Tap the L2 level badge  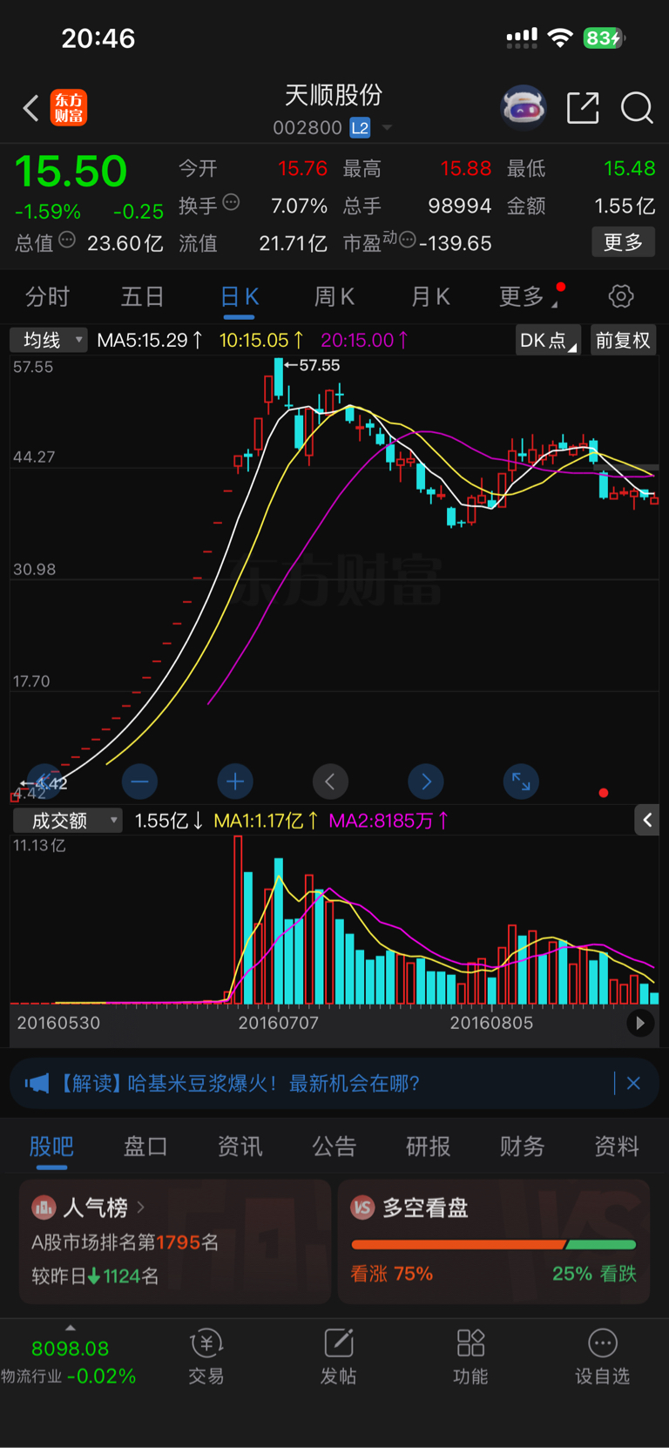tap(360, 128)
